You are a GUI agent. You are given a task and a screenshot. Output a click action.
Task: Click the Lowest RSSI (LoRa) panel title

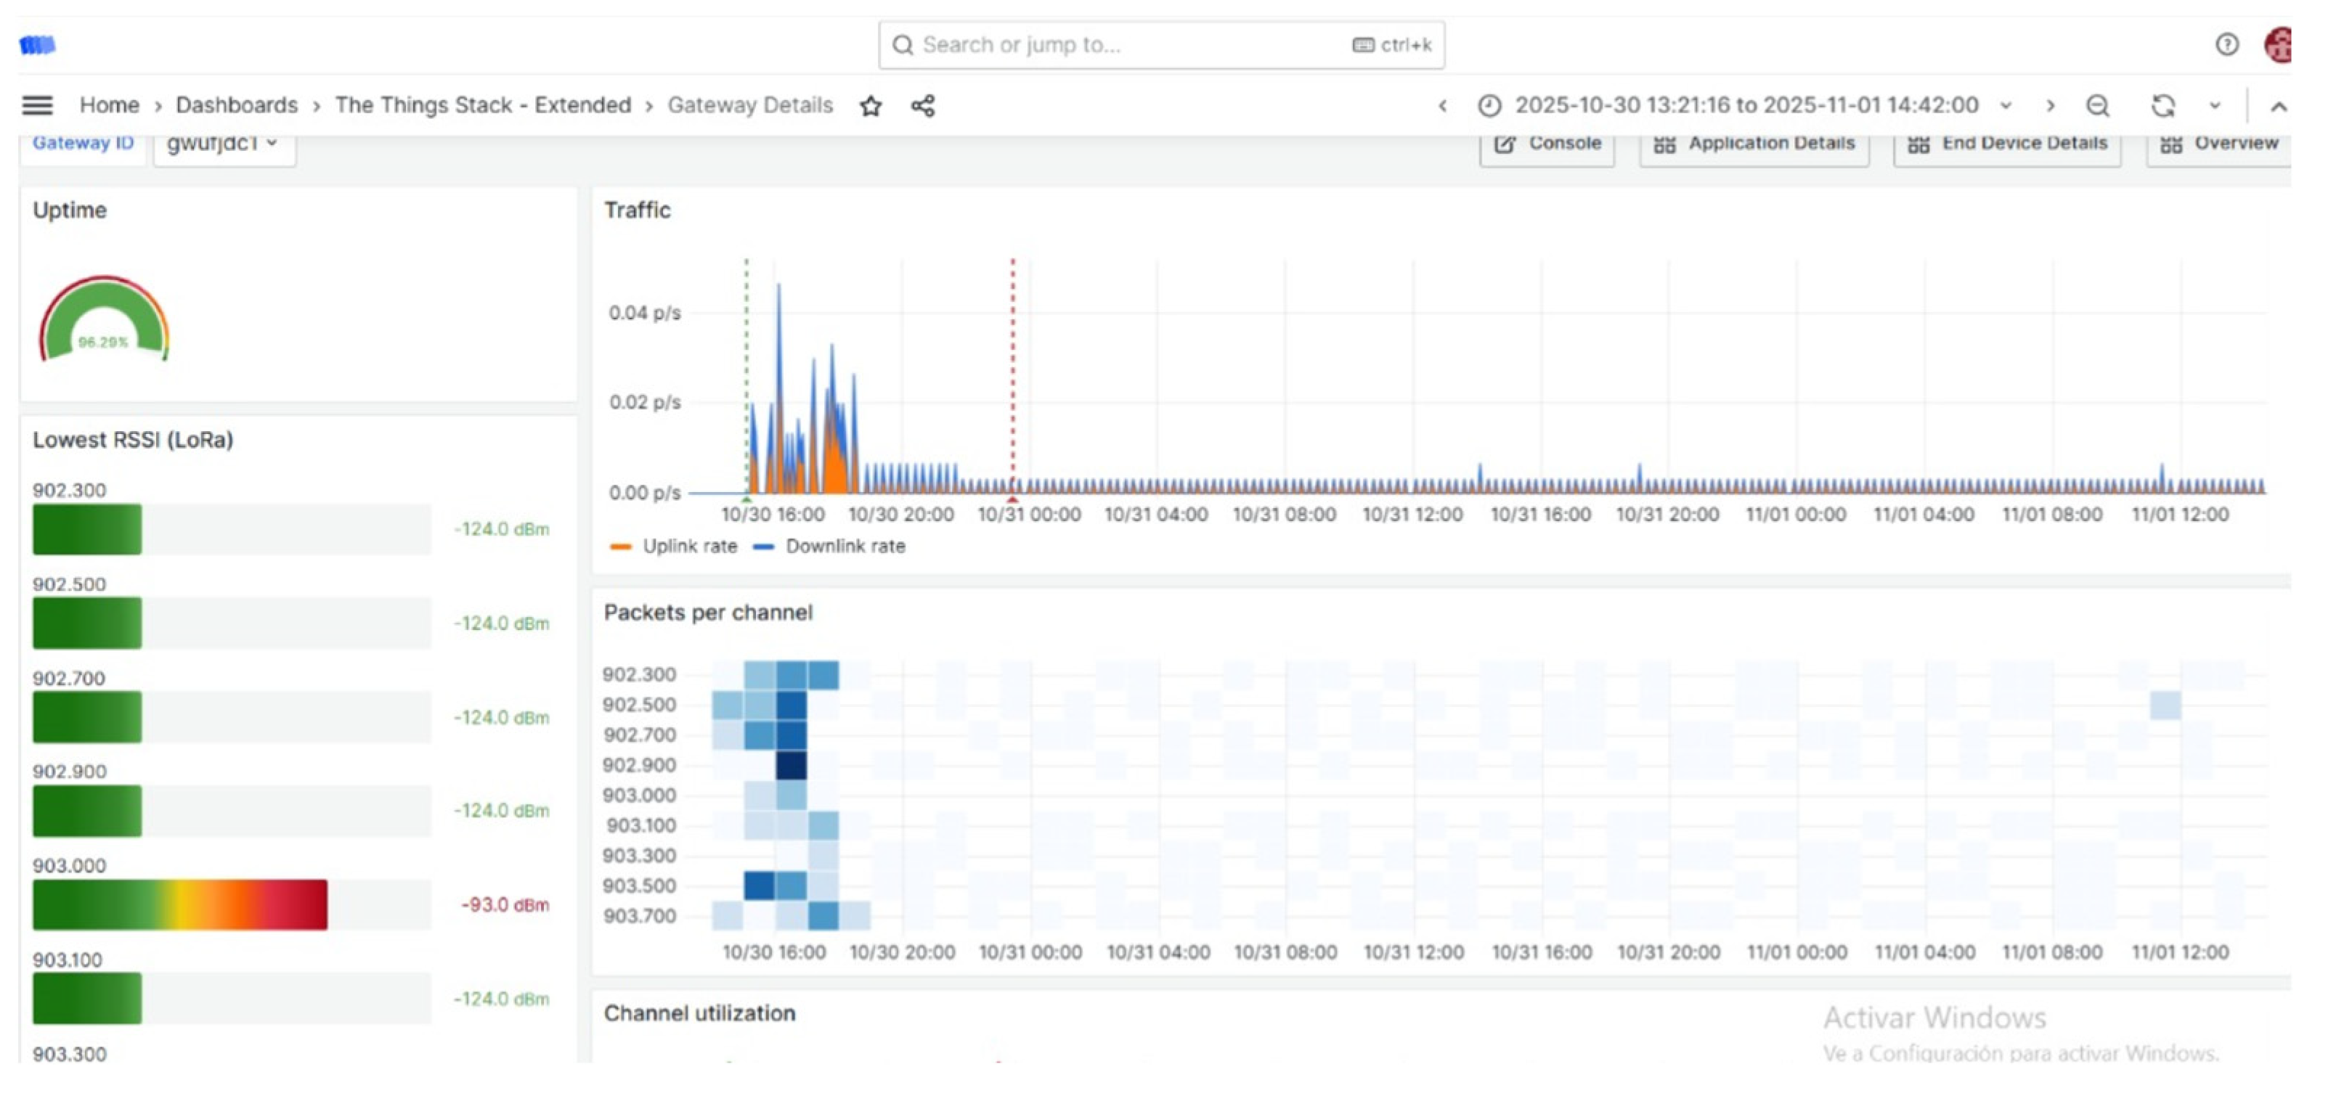coord(133,440)
